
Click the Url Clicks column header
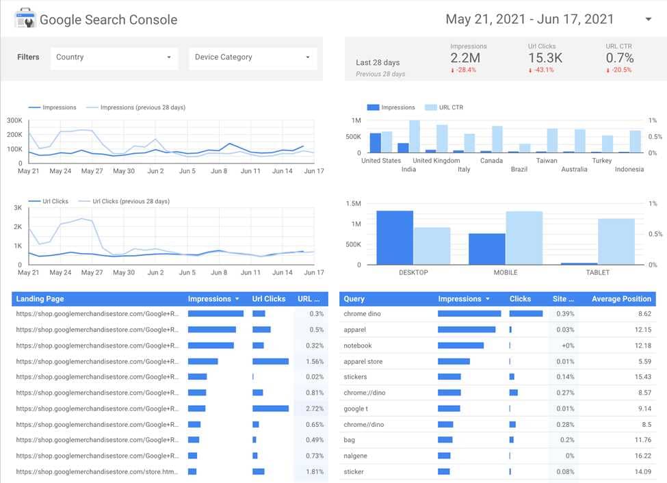(x=268, y=299)
